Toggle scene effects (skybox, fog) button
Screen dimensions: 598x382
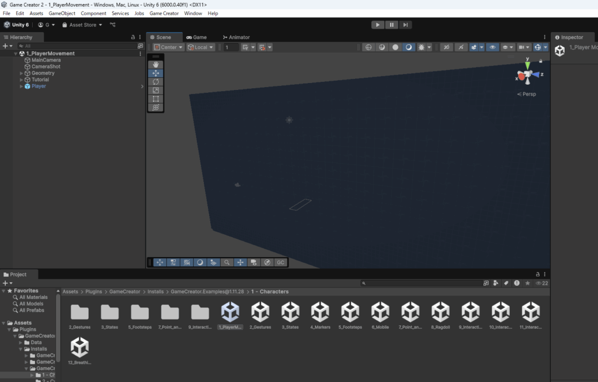click(x=474, y=47)
